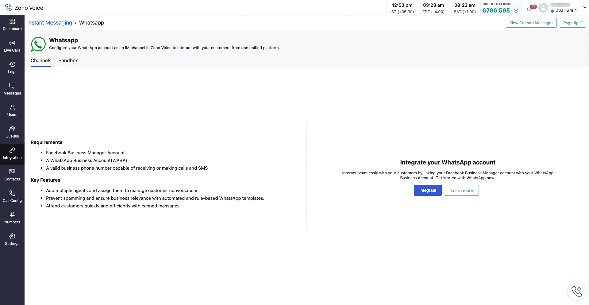Click Facebook Business Manager Account item
This screenshot has height=305, width=589.
85,153
